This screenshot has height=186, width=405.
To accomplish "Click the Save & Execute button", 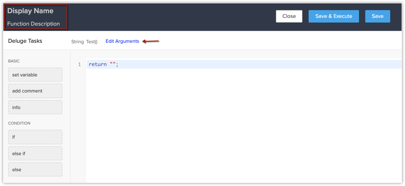I will (x=334, y=16).
